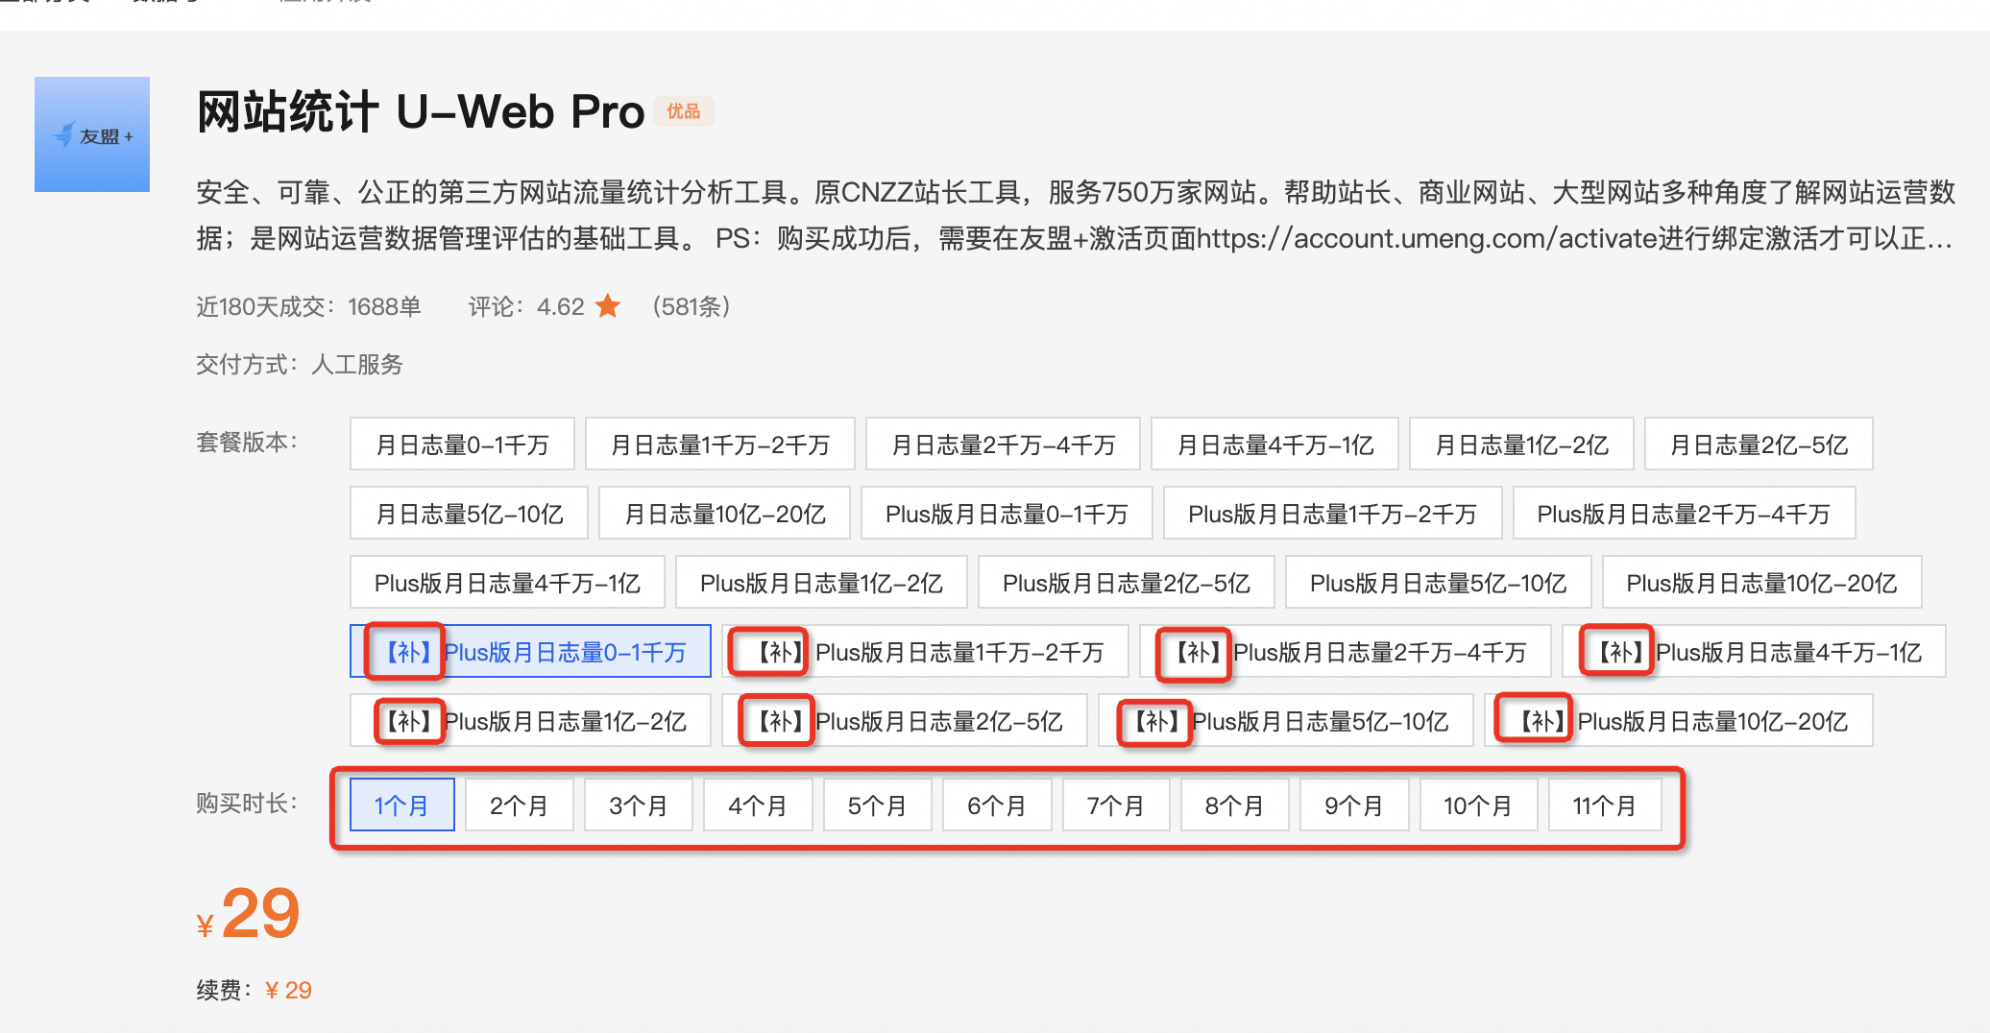Pick the 7个月 purchase duration

click(1116, 805)
